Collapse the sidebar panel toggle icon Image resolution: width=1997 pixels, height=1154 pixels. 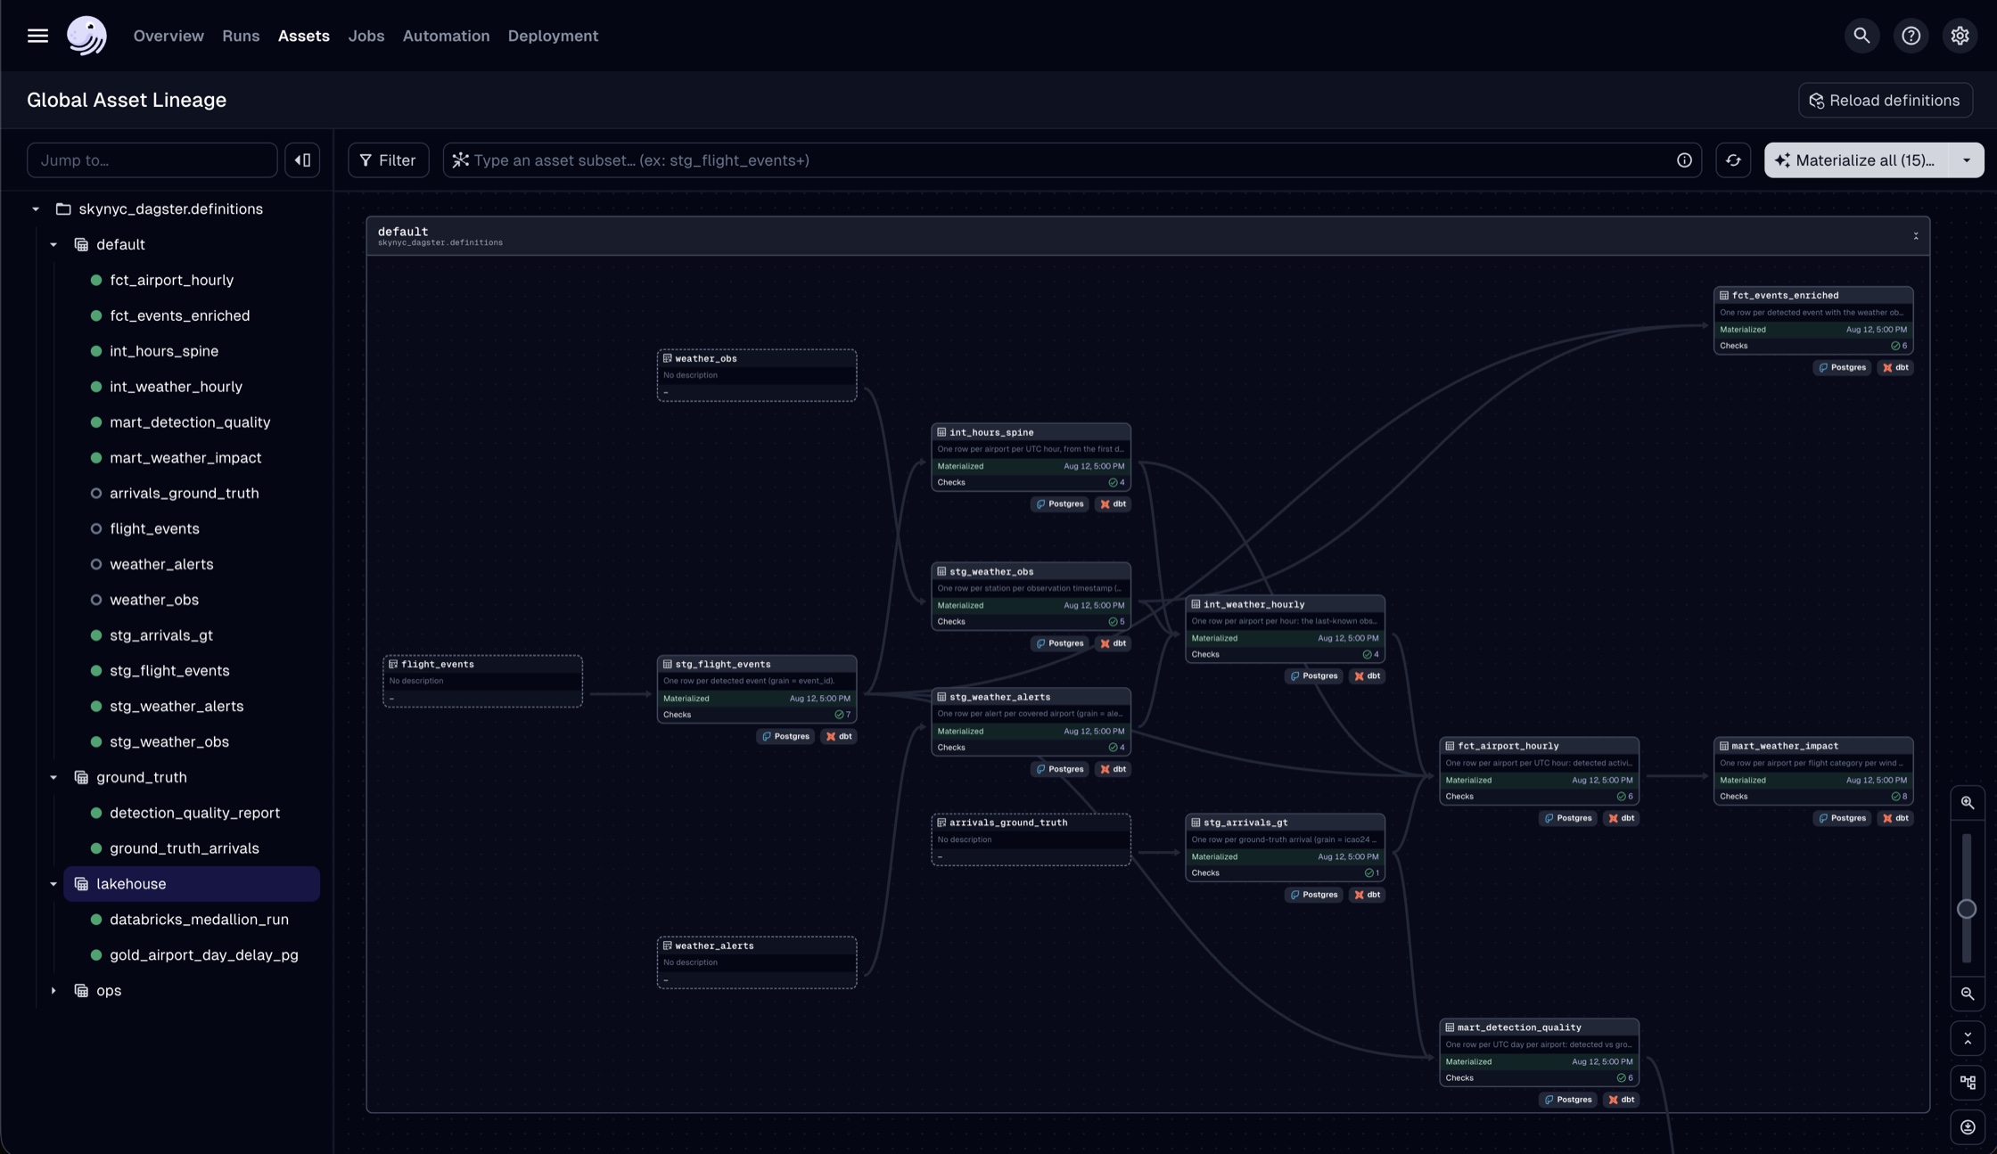[x=302, y=160]
